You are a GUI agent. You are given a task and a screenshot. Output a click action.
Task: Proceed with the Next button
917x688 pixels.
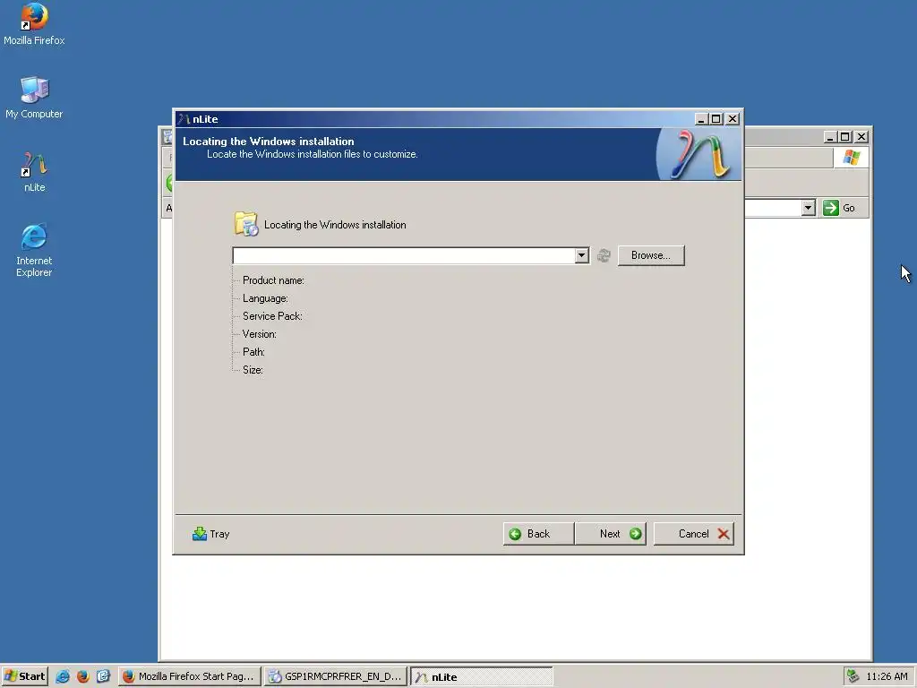click(x=611, y=534)
